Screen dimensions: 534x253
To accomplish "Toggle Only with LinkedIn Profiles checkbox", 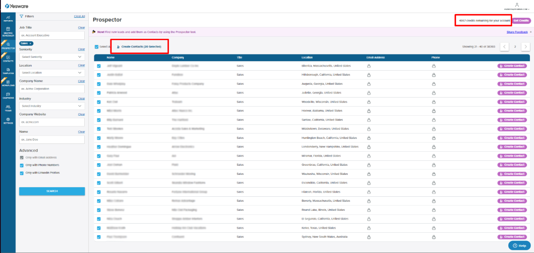I will [x=22, y=173].
